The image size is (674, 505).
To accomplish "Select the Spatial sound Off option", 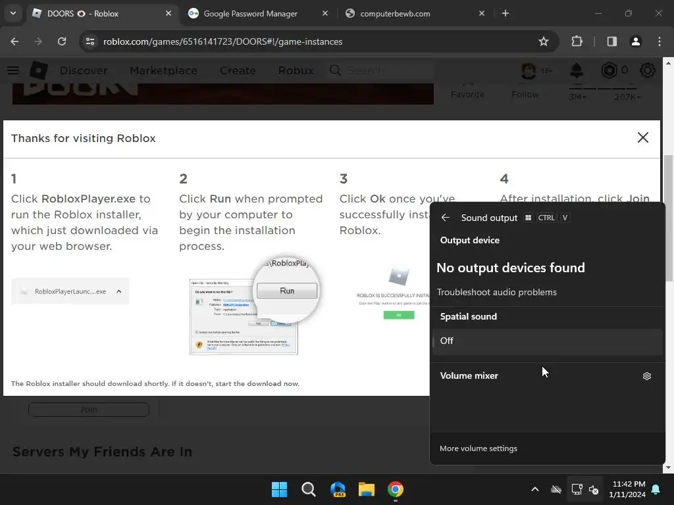I will coord(548,341).
